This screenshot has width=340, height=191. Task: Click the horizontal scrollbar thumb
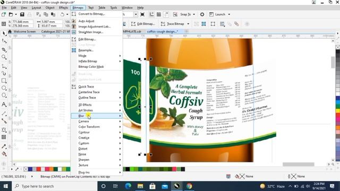pos(299,164)
